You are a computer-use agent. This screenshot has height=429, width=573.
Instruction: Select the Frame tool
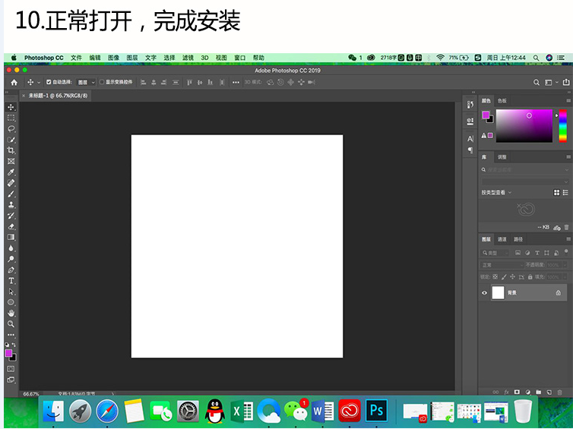(11, 162)
